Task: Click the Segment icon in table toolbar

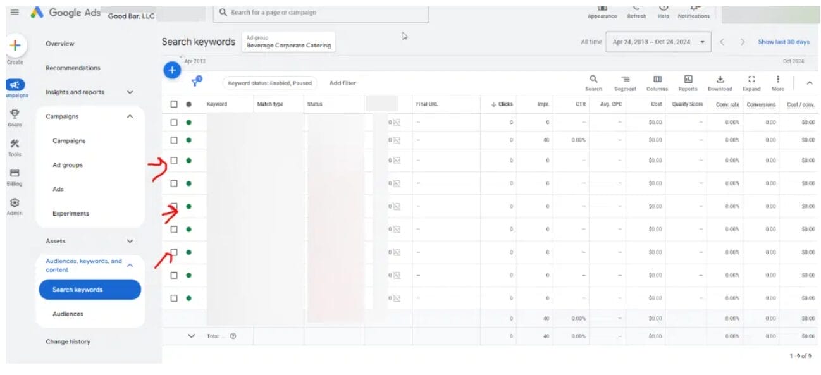Action: (x=624, y=79)
